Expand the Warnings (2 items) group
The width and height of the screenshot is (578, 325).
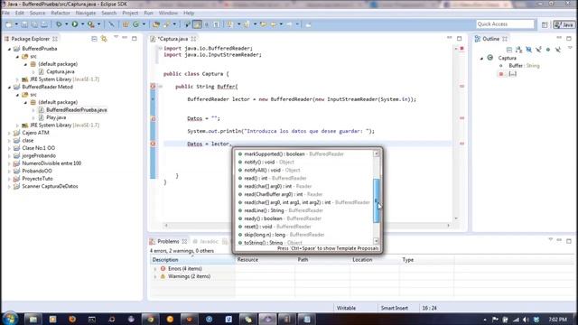(155, 276)
